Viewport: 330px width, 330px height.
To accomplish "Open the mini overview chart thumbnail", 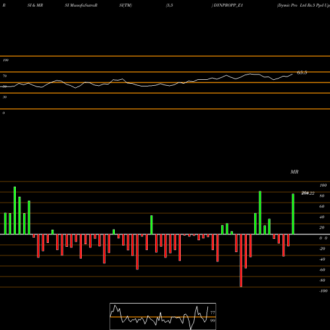I will [x=163, y=316].
